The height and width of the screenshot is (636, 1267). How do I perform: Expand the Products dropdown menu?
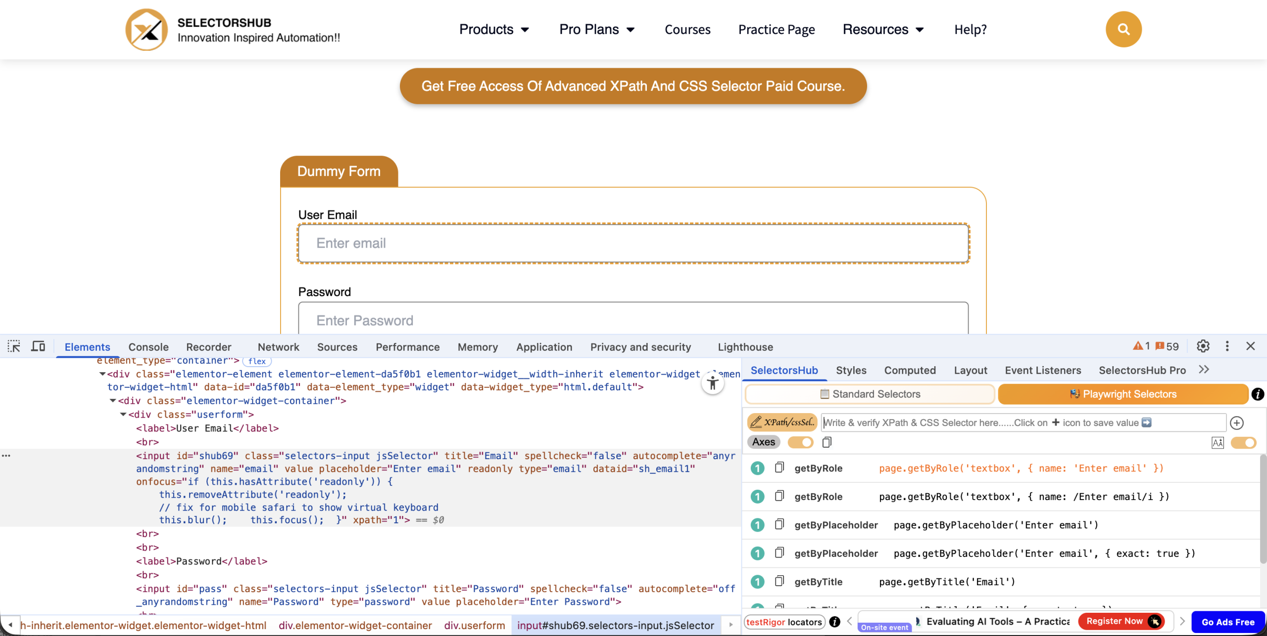click(x=494, y=30)
